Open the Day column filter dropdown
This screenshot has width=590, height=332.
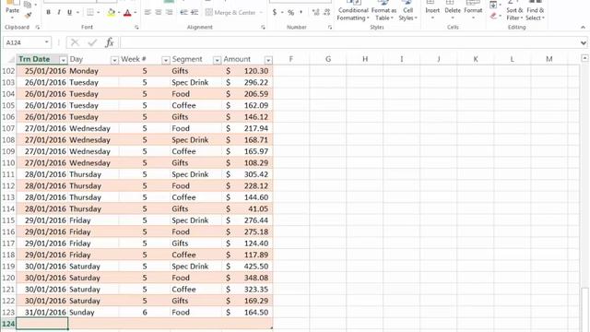114,60
